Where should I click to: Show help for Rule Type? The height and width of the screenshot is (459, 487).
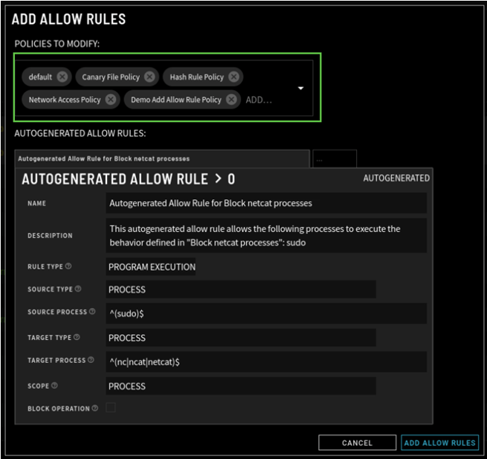(x=68, y=266)
